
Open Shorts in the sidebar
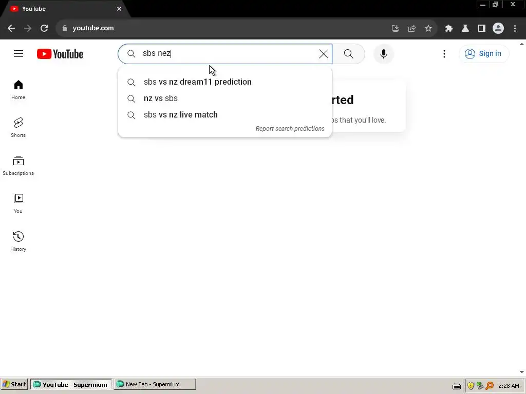[18, 128]
